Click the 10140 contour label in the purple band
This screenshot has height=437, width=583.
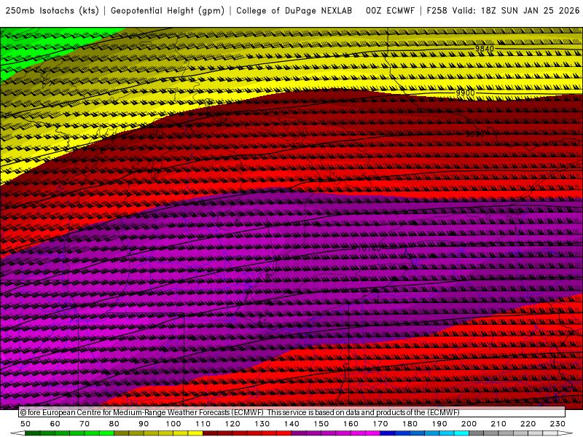point(370,249)
